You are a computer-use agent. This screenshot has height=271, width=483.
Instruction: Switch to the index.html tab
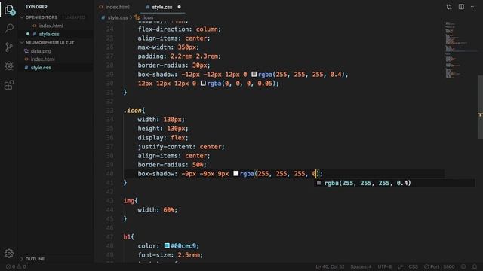tap(114, 7)
